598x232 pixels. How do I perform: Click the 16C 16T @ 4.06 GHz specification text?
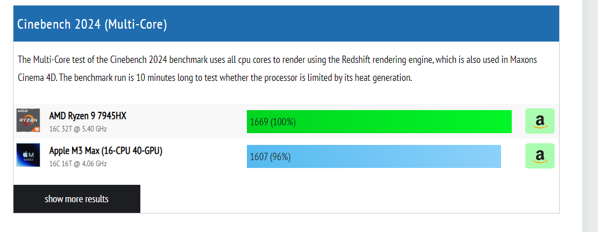(78, 164)
